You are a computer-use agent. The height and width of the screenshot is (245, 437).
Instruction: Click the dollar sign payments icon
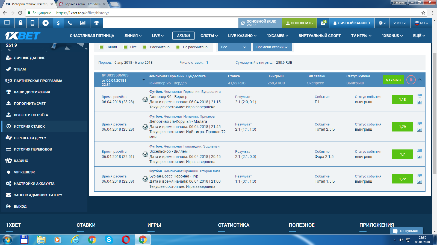coord(58,23)
